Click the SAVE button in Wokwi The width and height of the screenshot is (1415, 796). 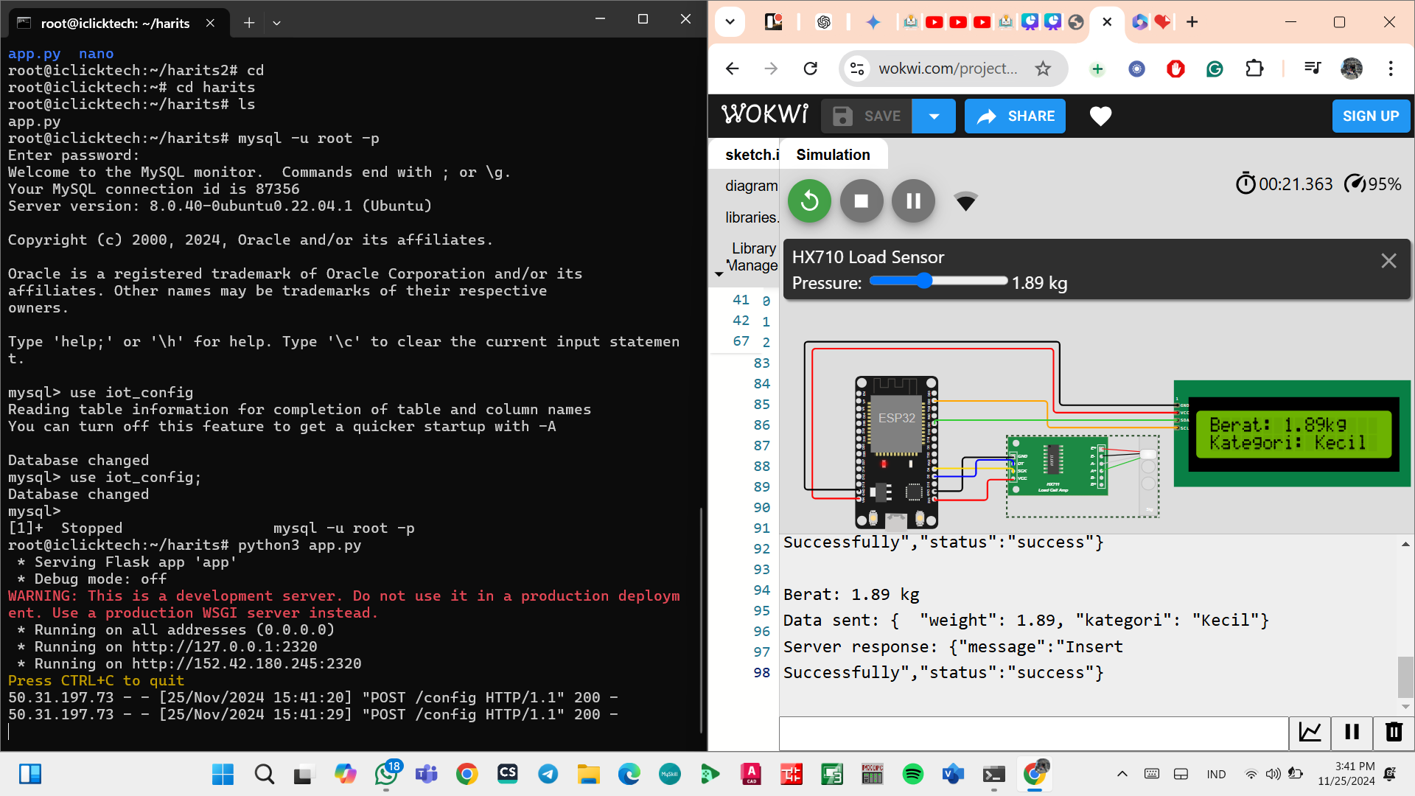click(x=867, y=116)
